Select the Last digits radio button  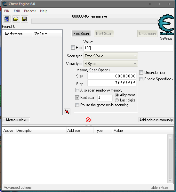tap(117, 100)
